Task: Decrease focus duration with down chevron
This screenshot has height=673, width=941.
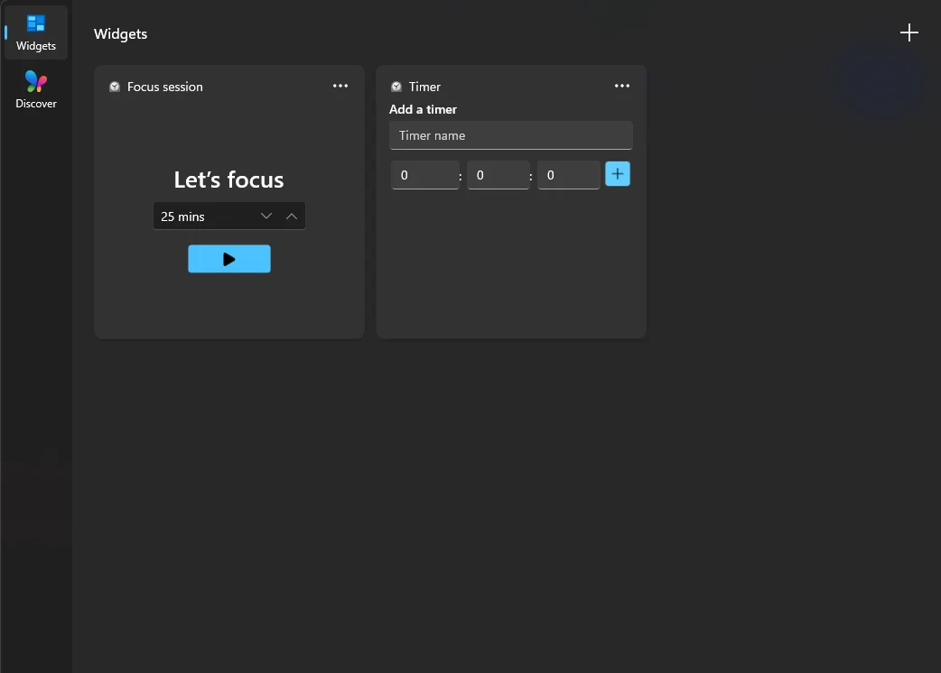Action: coord(266,217)
